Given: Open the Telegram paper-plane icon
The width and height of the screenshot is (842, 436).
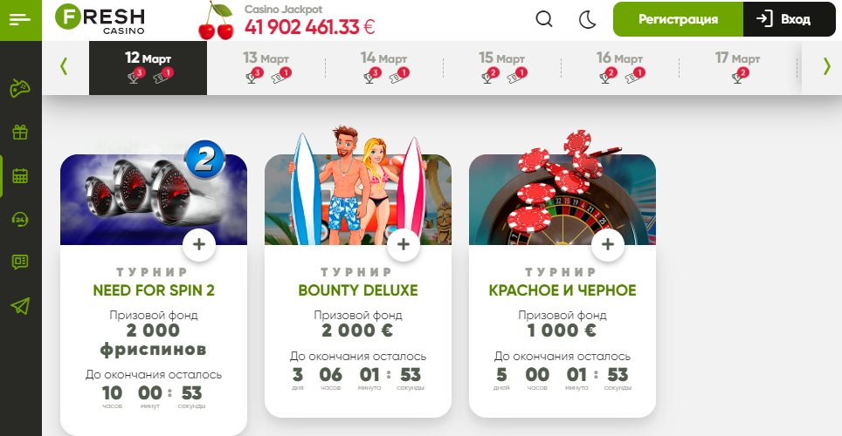Looking at the screenshot, I should [20, 306].
